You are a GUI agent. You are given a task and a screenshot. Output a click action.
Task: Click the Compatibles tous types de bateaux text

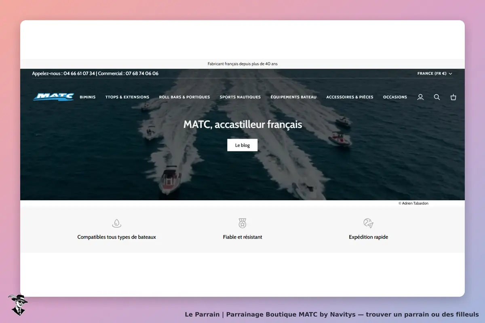pyautogui.click(x=116, y=237)
